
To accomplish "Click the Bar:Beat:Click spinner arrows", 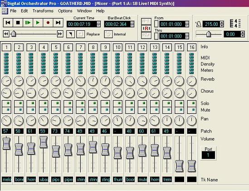I will [x=132, y=24].
